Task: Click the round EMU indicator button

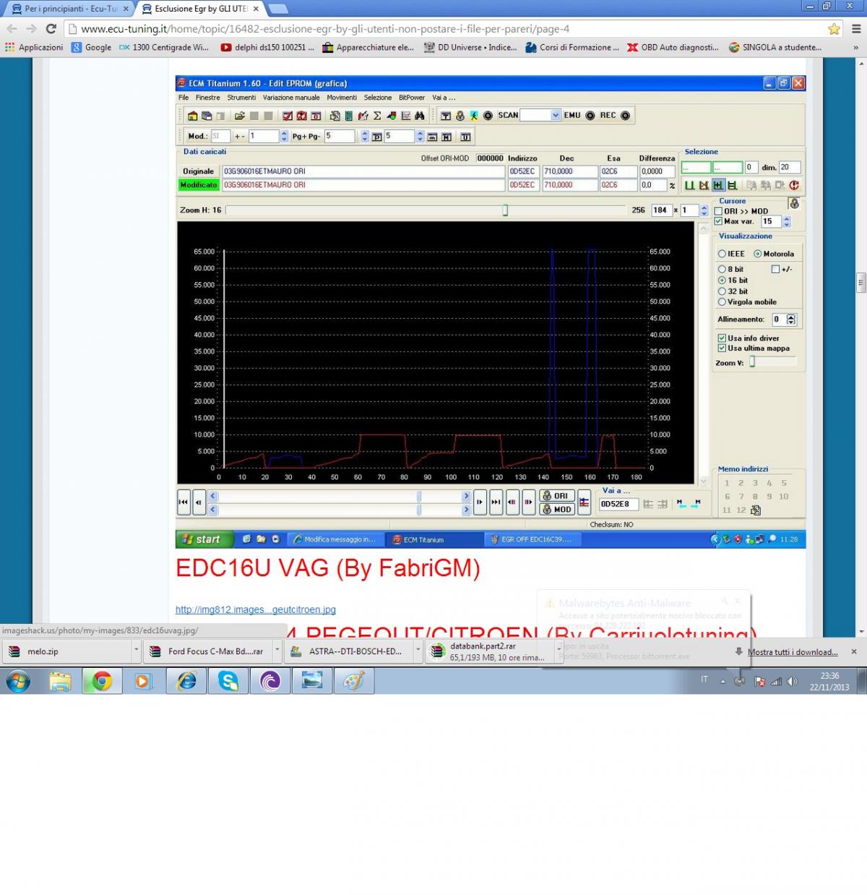Action: pyautogui.click(x=590, y=116)
